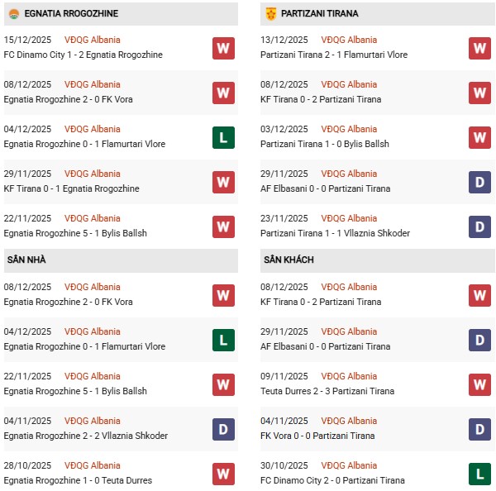Image resolution: width=496 pixels, height=491 pixels.
Task: Click the Partizani Tirana team crest
Action: click(x=270, y=14)
